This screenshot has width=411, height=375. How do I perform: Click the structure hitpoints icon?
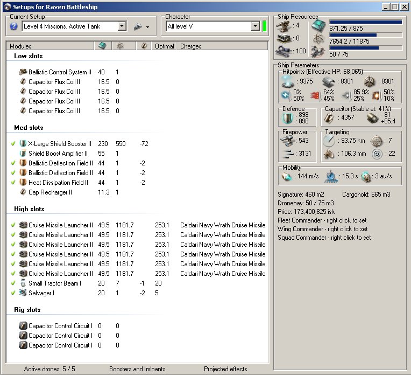click(370, 82)
